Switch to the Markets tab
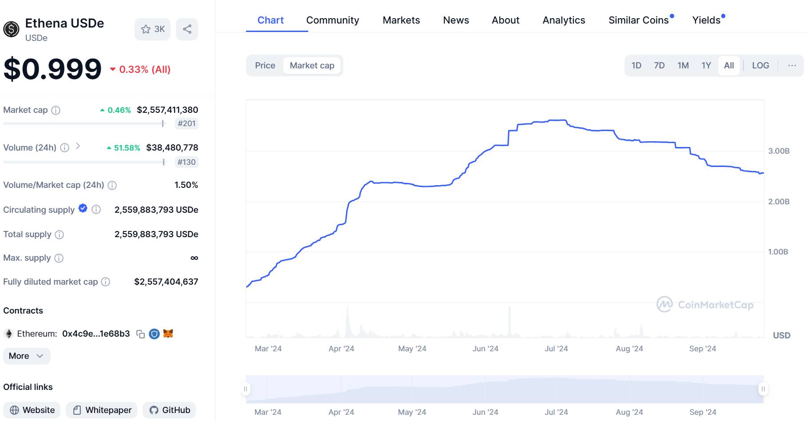Viewport: 807px width, 421px height. coord(401,20)
